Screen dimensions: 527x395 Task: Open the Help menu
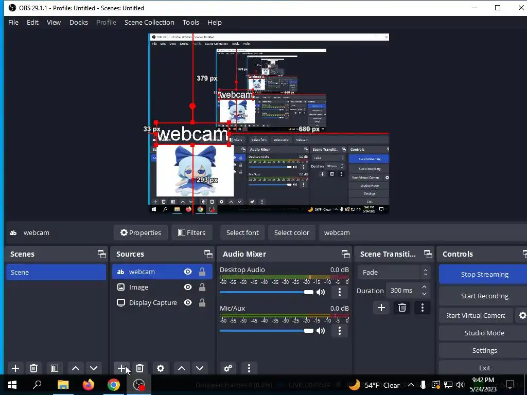(215, 22)
